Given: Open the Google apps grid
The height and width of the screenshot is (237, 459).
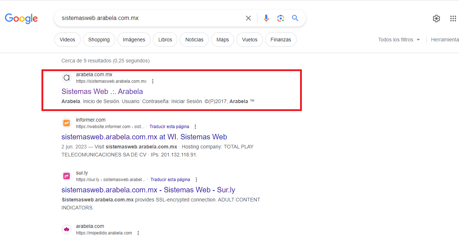Looking at the screenshot, I should pyautogui.click(x=453, y=19).
